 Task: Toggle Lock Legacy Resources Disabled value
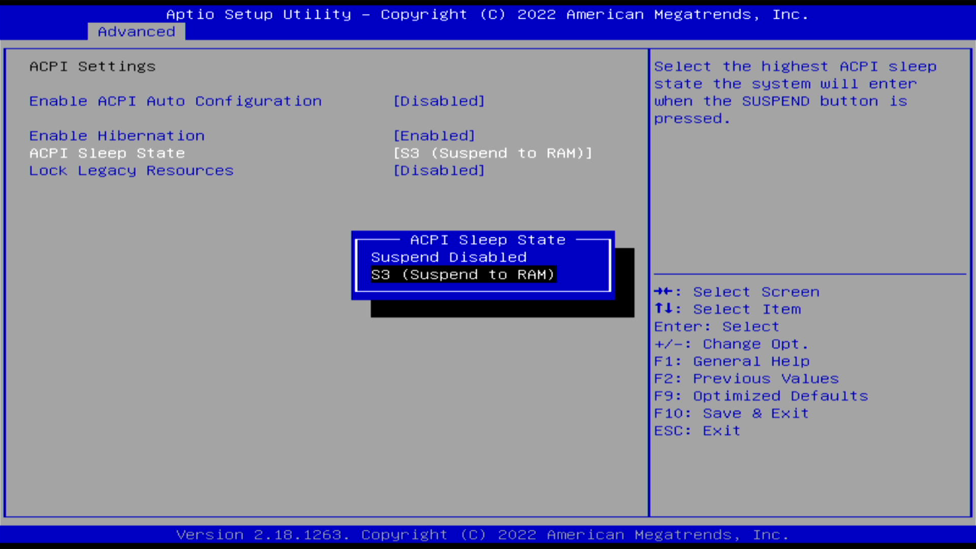tap(439, 171)
